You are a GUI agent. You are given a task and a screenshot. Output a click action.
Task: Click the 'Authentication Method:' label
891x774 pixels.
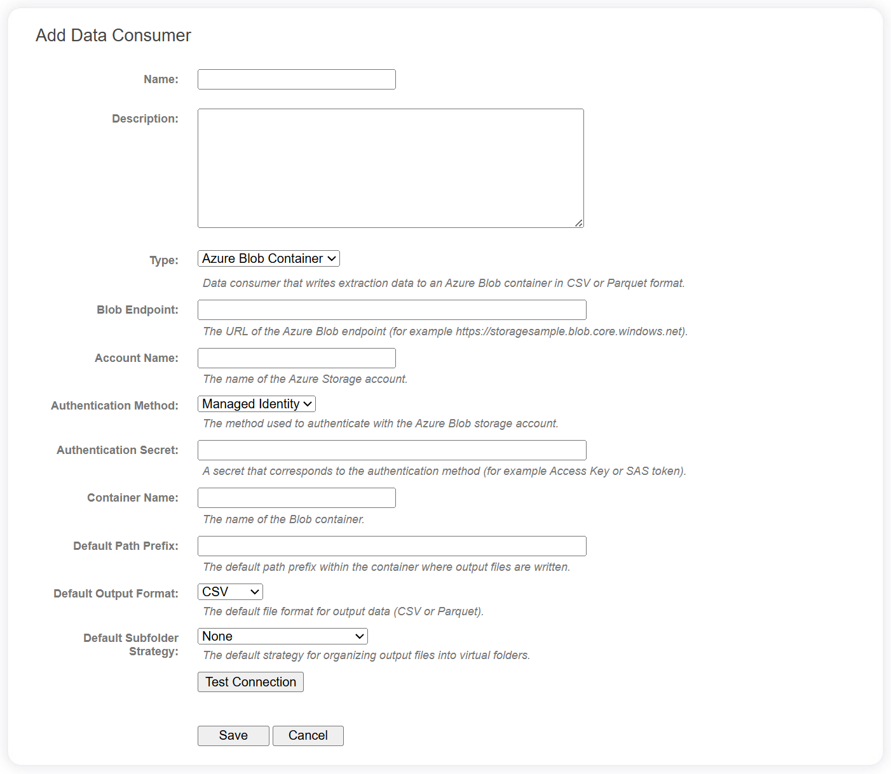click(114, 406)
